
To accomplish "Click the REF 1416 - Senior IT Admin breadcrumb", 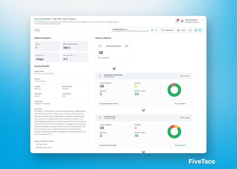I will (x=64, y=19).
